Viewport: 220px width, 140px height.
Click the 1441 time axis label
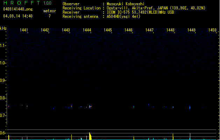24,30
